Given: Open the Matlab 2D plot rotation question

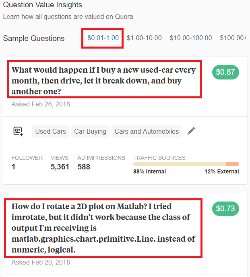Looking at the screenshot, I should (103, 228).
